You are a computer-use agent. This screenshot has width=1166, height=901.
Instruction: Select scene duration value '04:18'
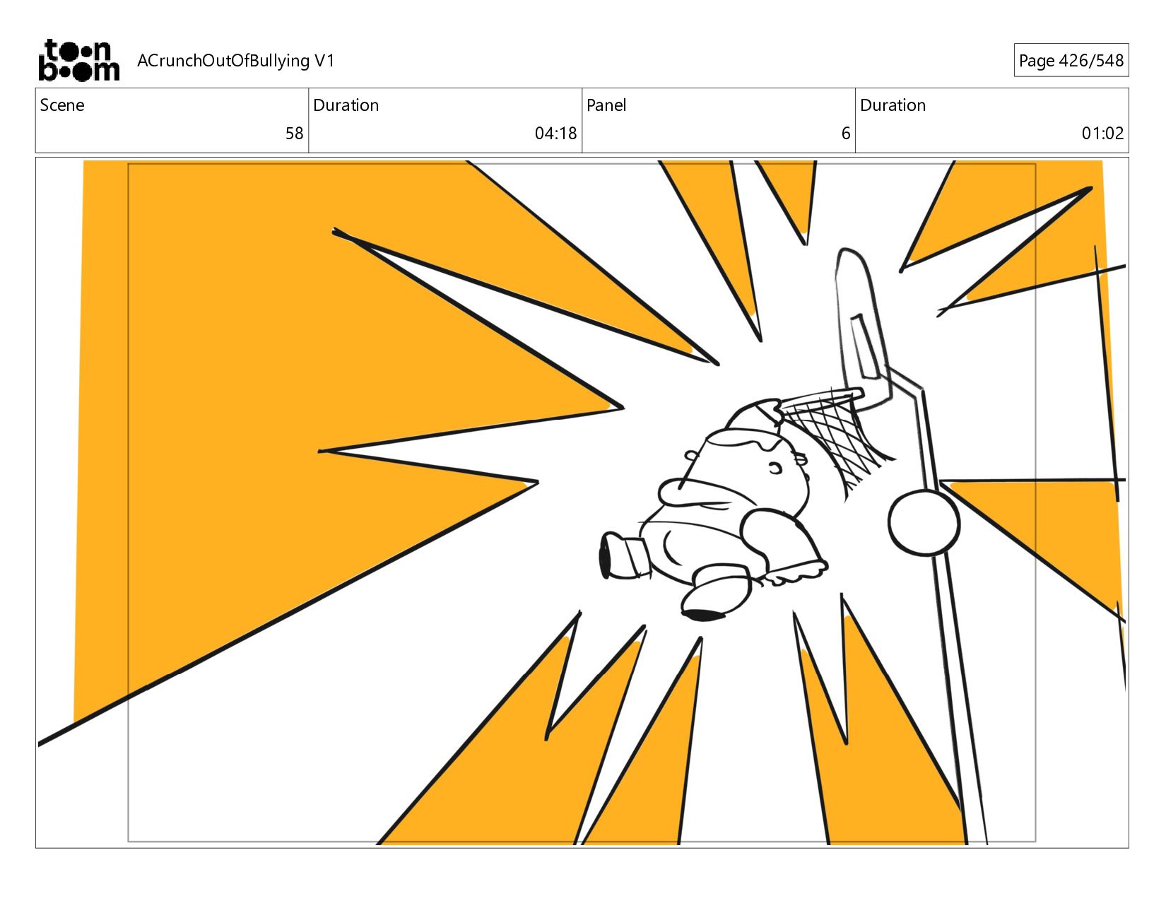pos(555,134)
